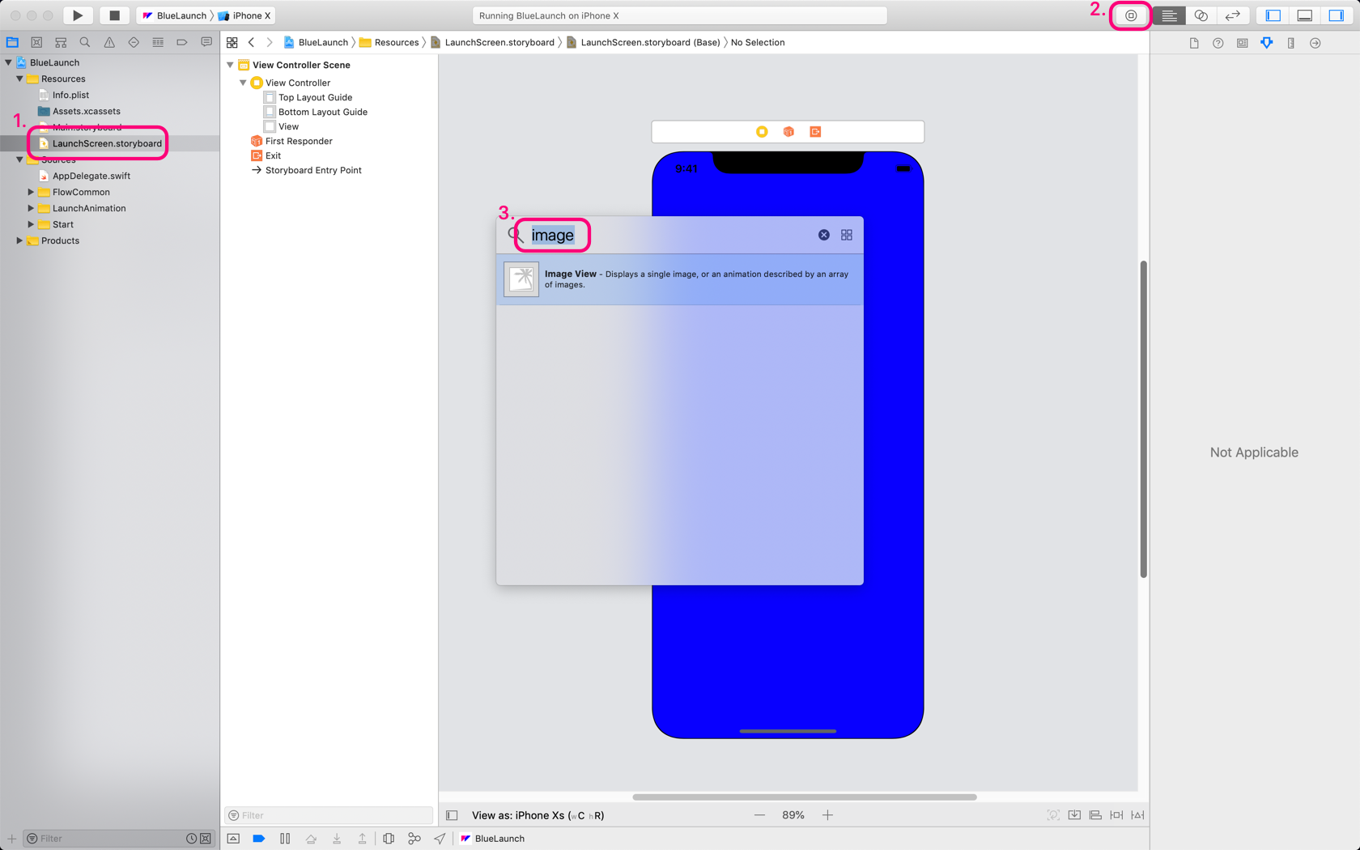Open the Object Library

tap(1130, 15)
